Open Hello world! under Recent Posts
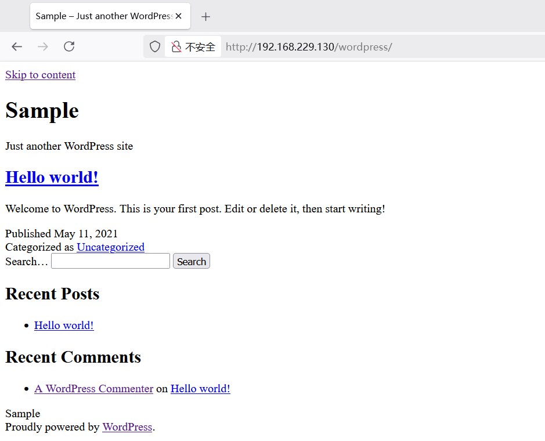This screenshot has width=545, height=441. (64, 326)
